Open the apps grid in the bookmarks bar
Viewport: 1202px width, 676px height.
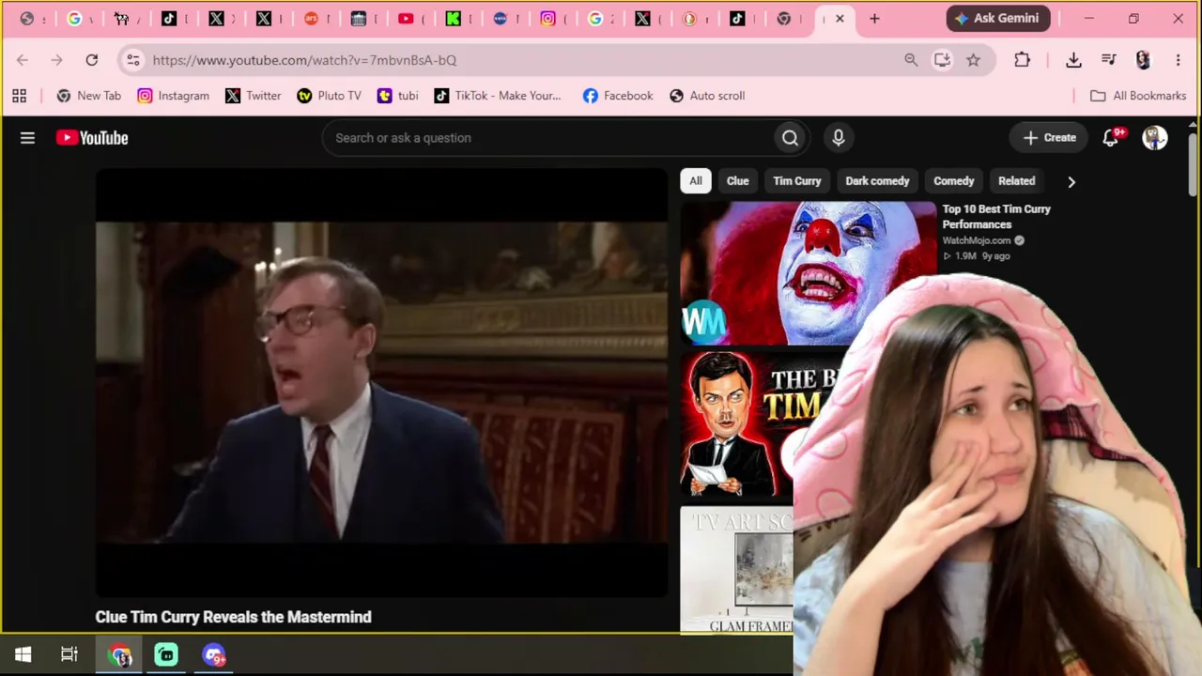(19, 96)
